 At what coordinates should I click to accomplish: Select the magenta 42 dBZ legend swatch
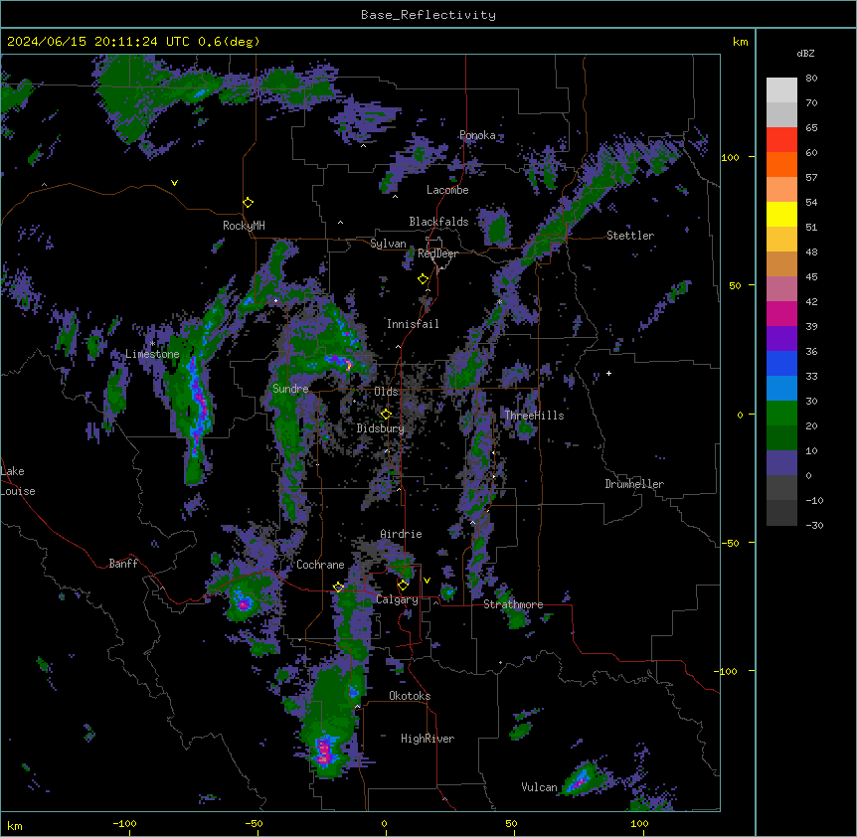[781, 313]
